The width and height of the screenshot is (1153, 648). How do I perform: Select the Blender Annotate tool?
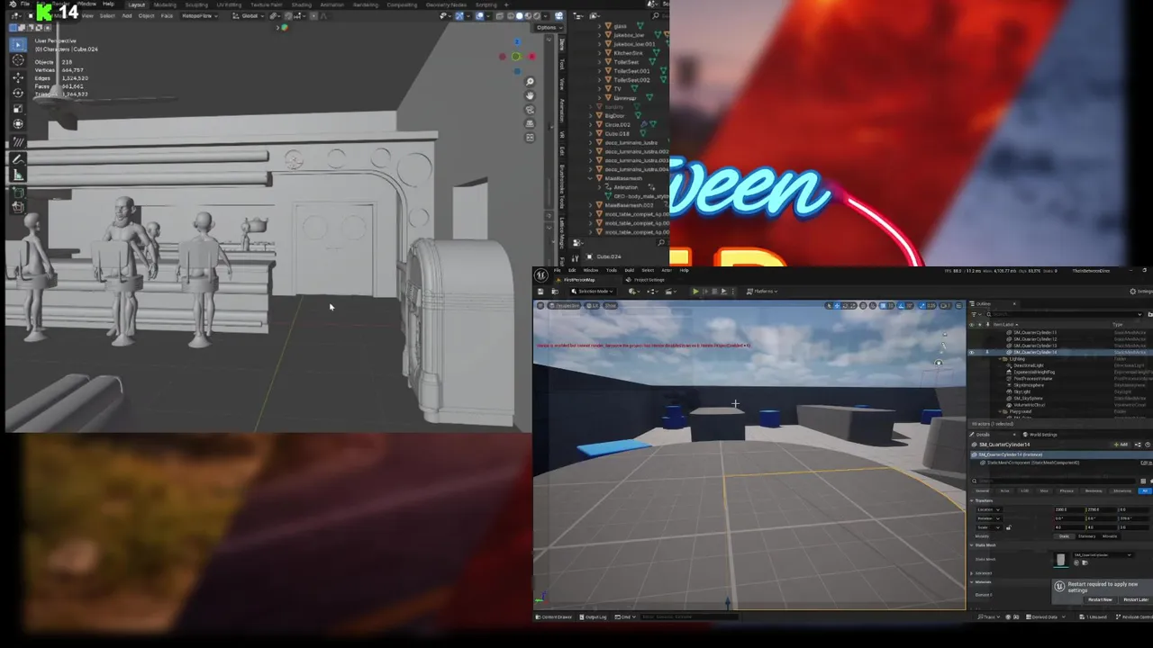(18, 158)
